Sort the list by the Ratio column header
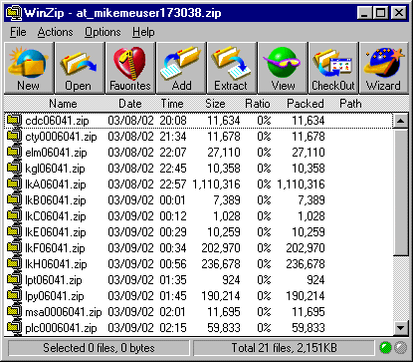The height and width of the screenshot is (362, 413). point(258,104)
